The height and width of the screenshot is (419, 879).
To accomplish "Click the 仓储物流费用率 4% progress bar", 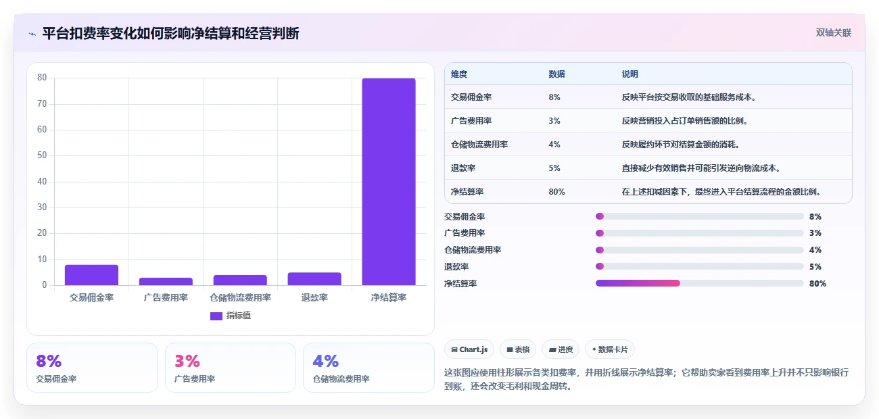I will click(x=700, y=250).
